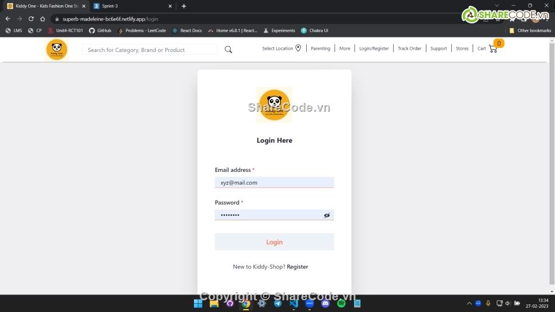Screen dimensions: 555x312
Task: Click the product search box
Action: coord(150,50)
